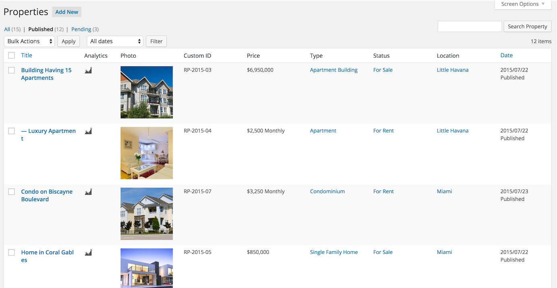Select the Building Having 15 Apartments row checkbox

[12, 70]
